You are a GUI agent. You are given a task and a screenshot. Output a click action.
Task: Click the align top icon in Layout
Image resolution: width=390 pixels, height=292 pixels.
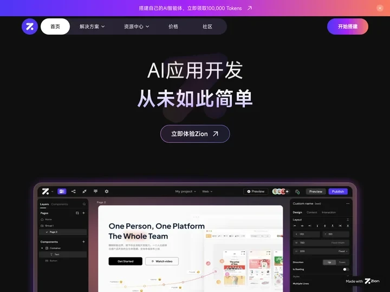pos(317,226)
